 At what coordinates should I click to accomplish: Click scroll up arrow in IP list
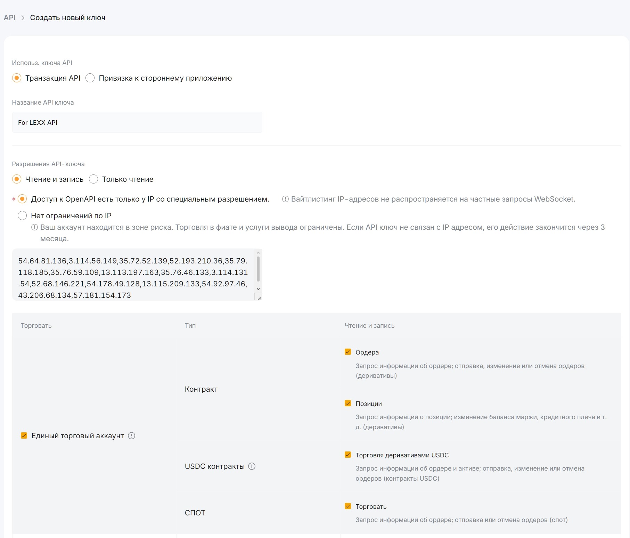pos(258,253)
